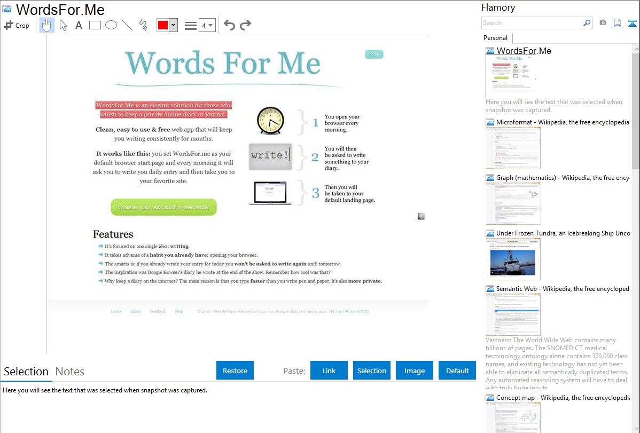Open the WordsFor.Me snapshot thumbnail
Viewport: 640px width, 433px height.
click(x=513, y=76)
